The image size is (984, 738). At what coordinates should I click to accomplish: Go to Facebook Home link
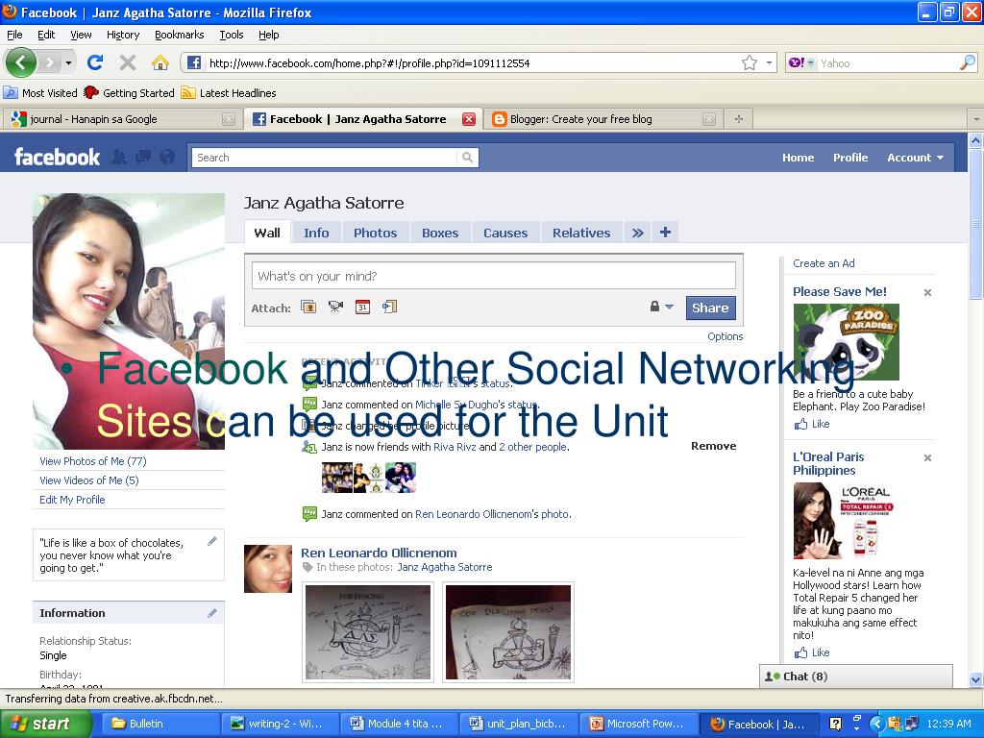click(x=798, y=158)
